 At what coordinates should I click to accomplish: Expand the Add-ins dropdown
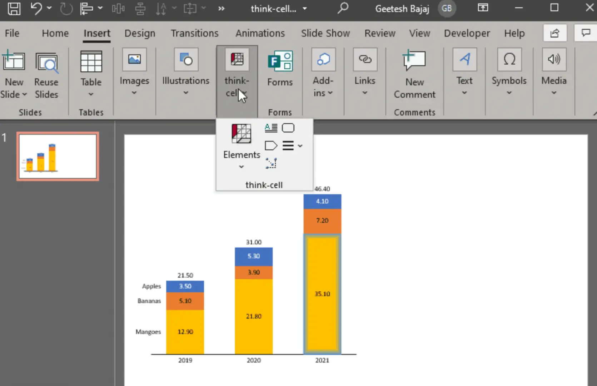click(x=330, y=93)
